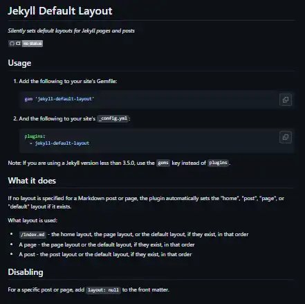Click the Usage heading
This screenshot has height=304, width=305.
(x=19, y=63)
